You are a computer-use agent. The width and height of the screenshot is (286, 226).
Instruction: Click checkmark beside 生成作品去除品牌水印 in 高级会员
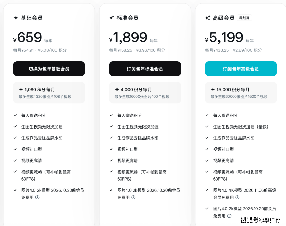coord(207,138)
